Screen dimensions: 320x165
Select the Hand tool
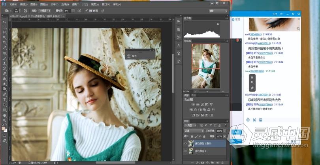coord(4,115)
